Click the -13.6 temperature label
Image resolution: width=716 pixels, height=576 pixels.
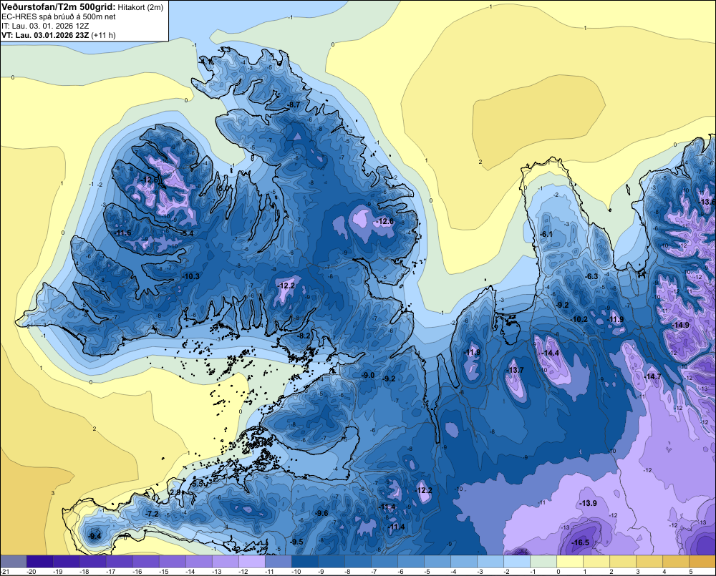pos(708,202)
